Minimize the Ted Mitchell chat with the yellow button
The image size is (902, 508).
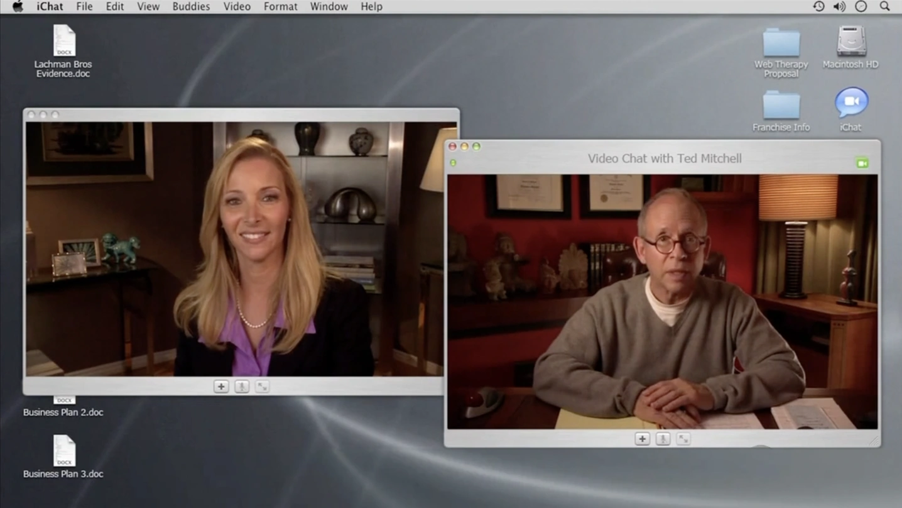[464, 146]
